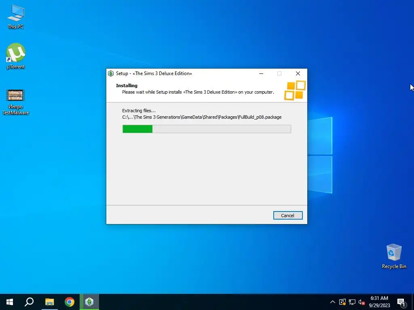Switch to Sims 3 Setup taskbar item
The image size is (414, 310).
(89, 302)
